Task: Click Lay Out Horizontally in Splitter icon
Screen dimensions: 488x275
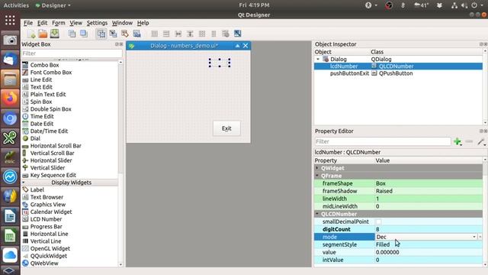Action: pyautogui.click(x=178, y=34)
